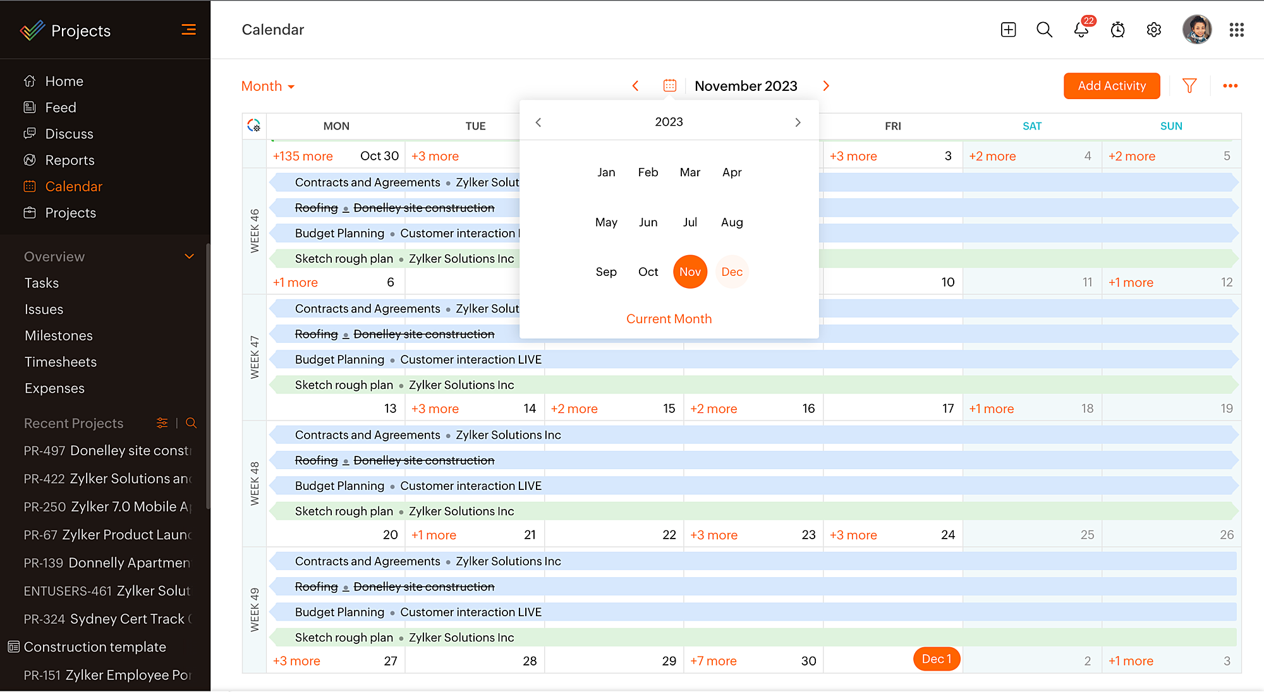Click the filter icon beside Add Activity
The image size is (1264, 692).
point(1190,85)
